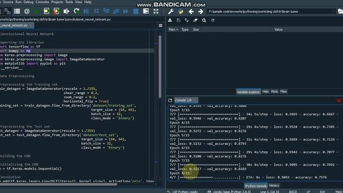
Task: Open the Projects menu
Action: click(57, 2)
